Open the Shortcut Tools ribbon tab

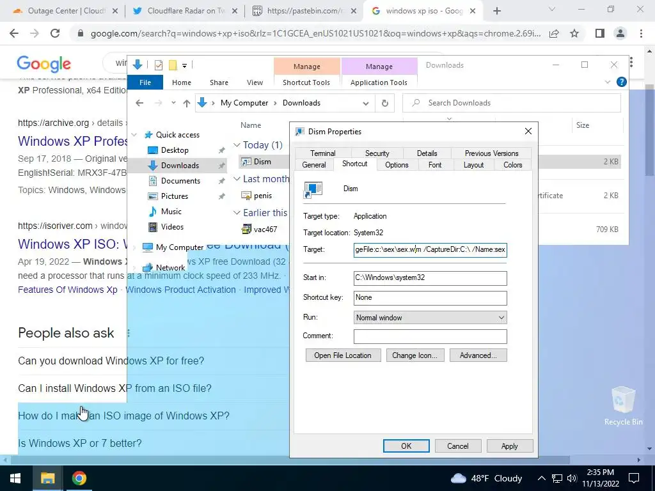tap(306, 82)
